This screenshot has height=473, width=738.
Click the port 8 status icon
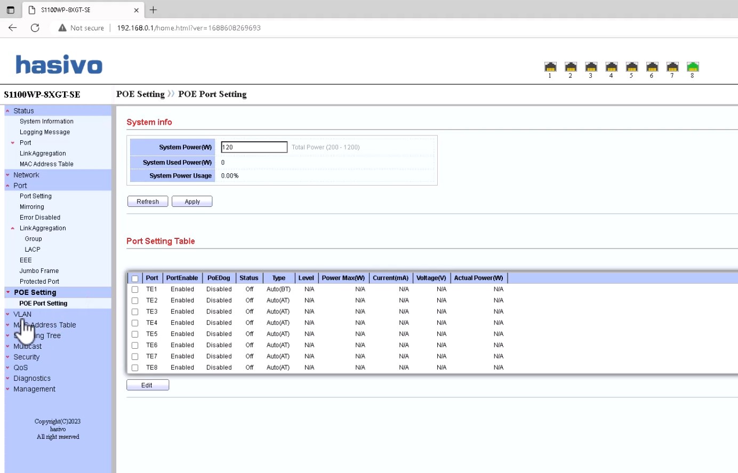click(692, 67)
